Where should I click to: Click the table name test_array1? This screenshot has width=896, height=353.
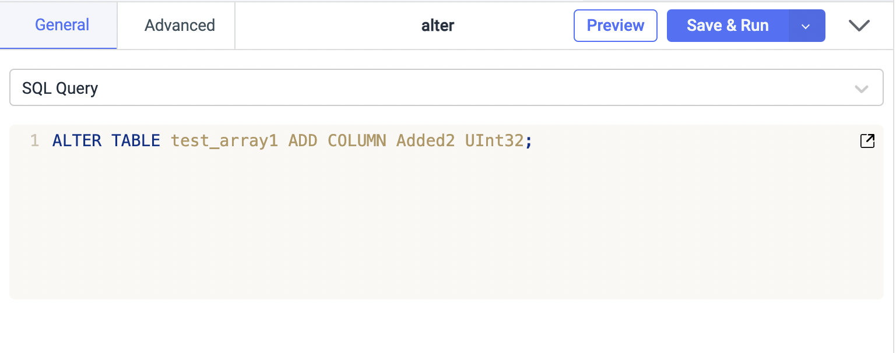click(x=224, y=141)
